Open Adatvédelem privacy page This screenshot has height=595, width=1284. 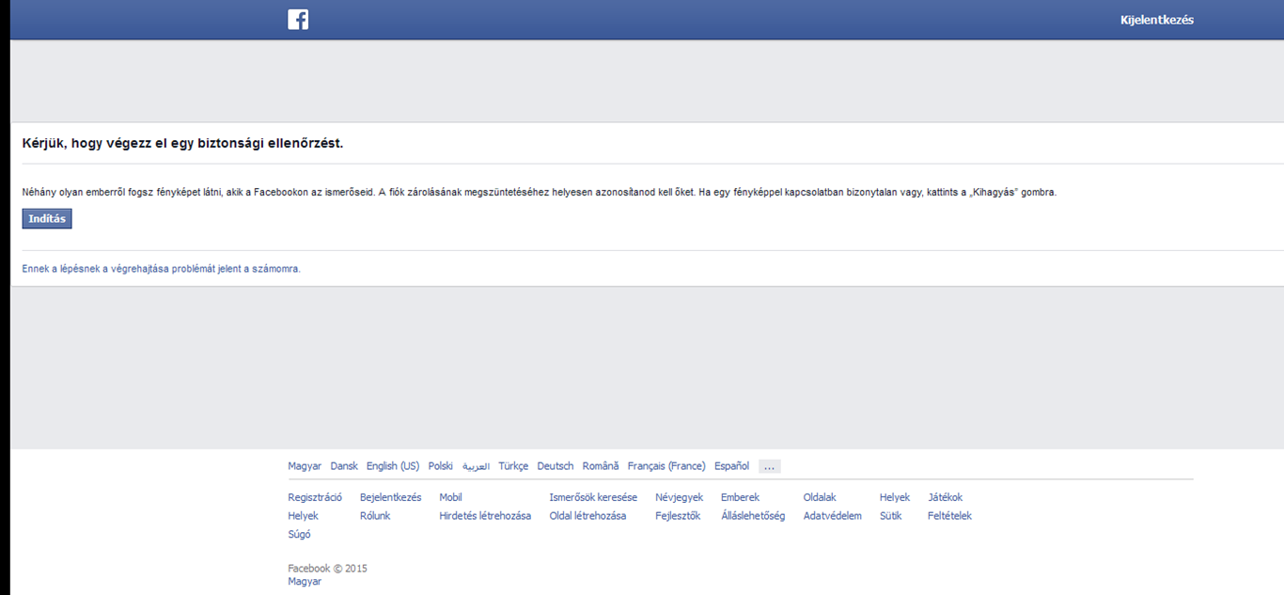tap(832, 516)
